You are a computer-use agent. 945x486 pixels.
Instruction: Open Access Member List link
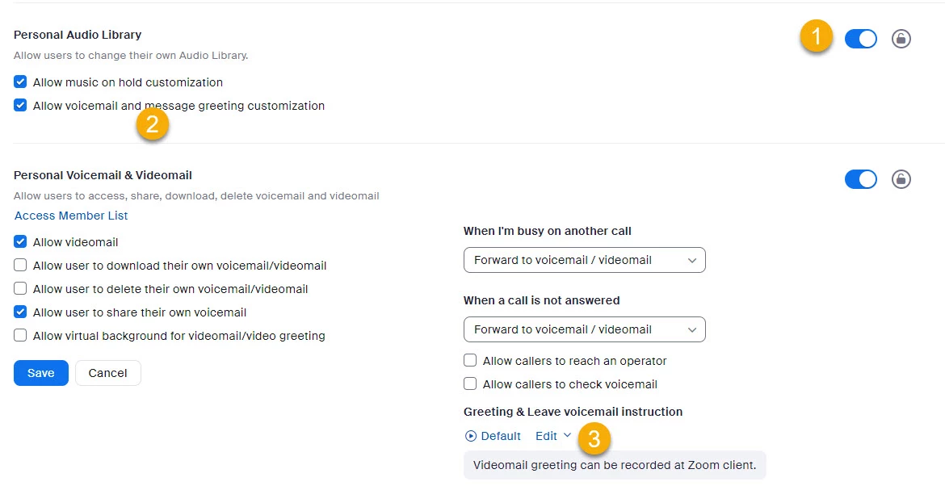pos(71,216)
